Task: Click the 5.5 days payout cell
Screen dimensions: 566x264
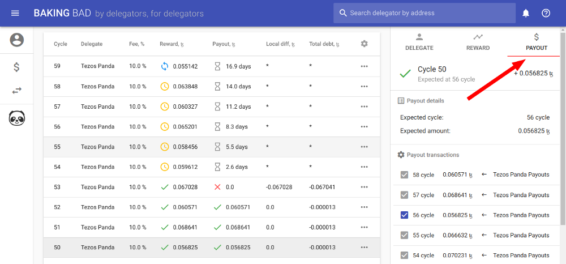Action: pos(237,147)
